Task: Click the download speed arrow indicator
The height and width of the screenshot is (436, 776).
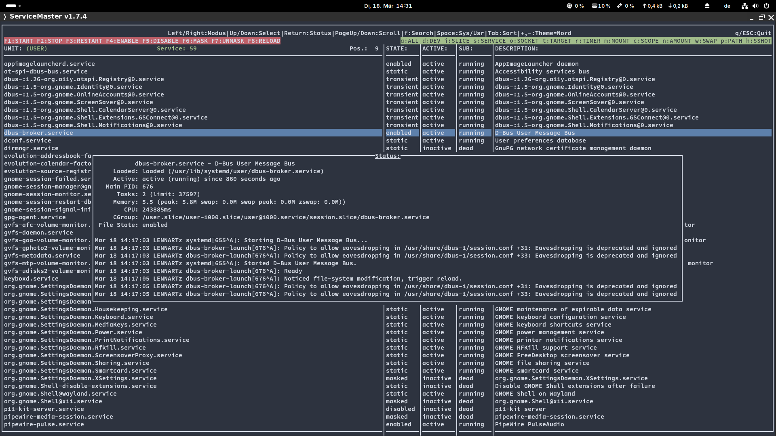Action: [x=678, y=6]
